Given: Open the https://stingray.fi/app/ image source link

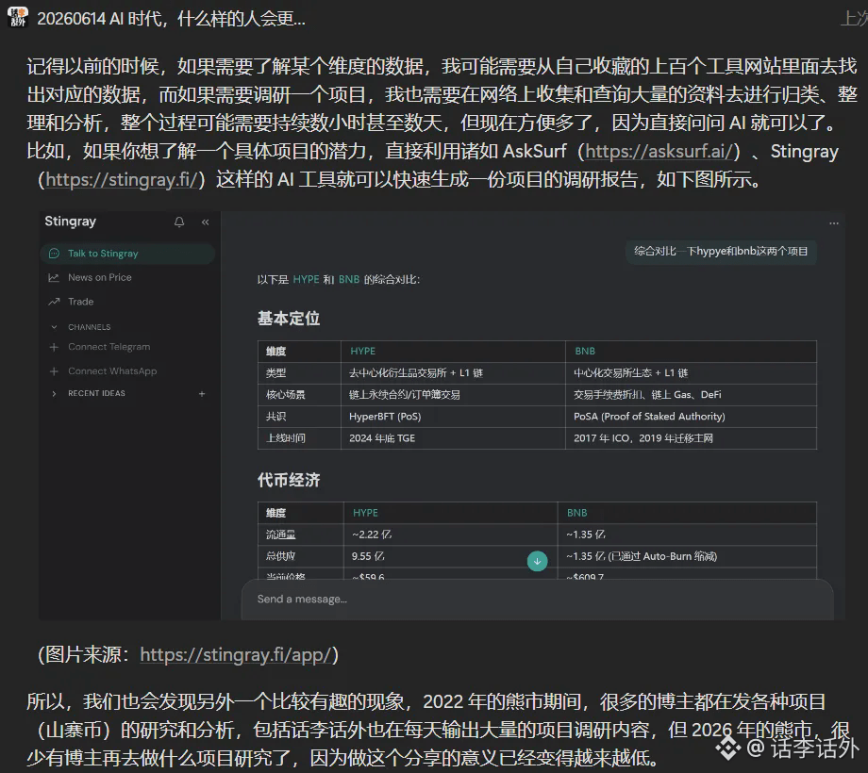Looking at the screenshot, I should click(235, 654).
